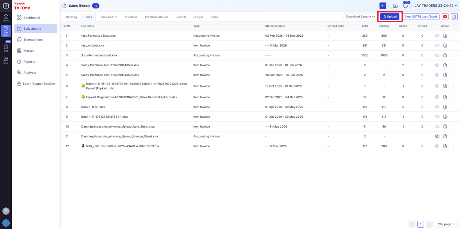This screenshot has width=460, height=229.
Task: Open Data Entry in left rail
Action: coord(6,31)
